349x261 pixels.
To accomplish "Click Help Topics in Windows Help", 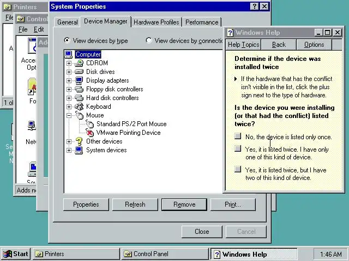I will coord(244,45).
